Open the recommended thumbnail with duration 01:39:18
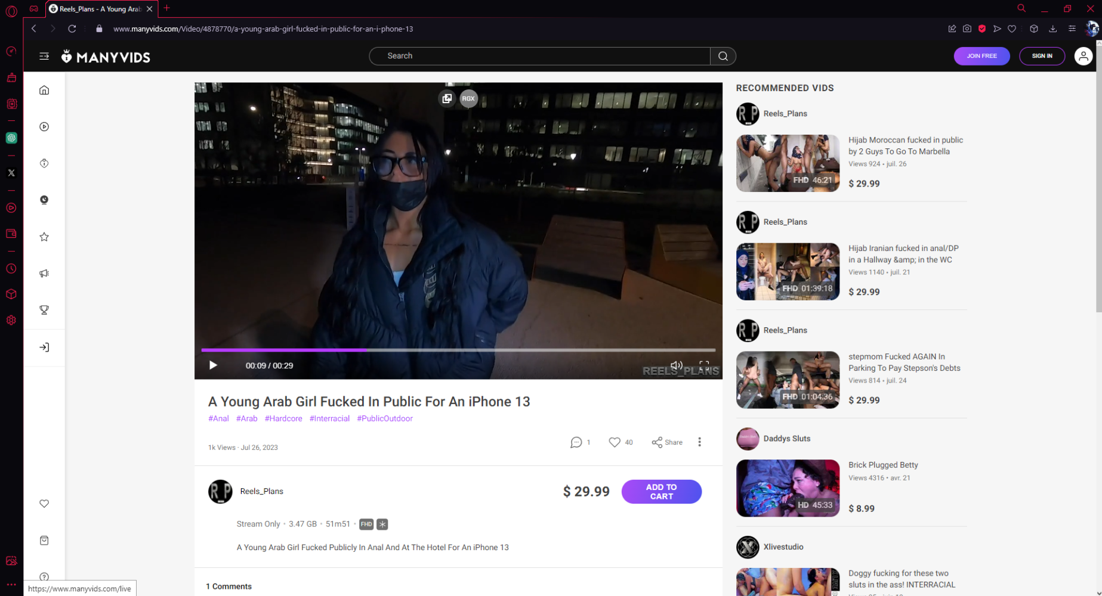 788,272
